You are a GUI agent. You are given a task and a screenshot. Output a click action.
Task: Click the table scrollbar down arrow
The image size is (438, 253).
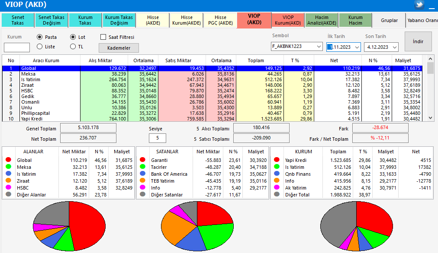point(431,118)
